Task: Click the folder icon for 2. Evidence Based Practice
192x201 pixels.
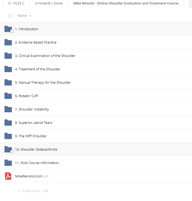Action: (x=8, y=42)
